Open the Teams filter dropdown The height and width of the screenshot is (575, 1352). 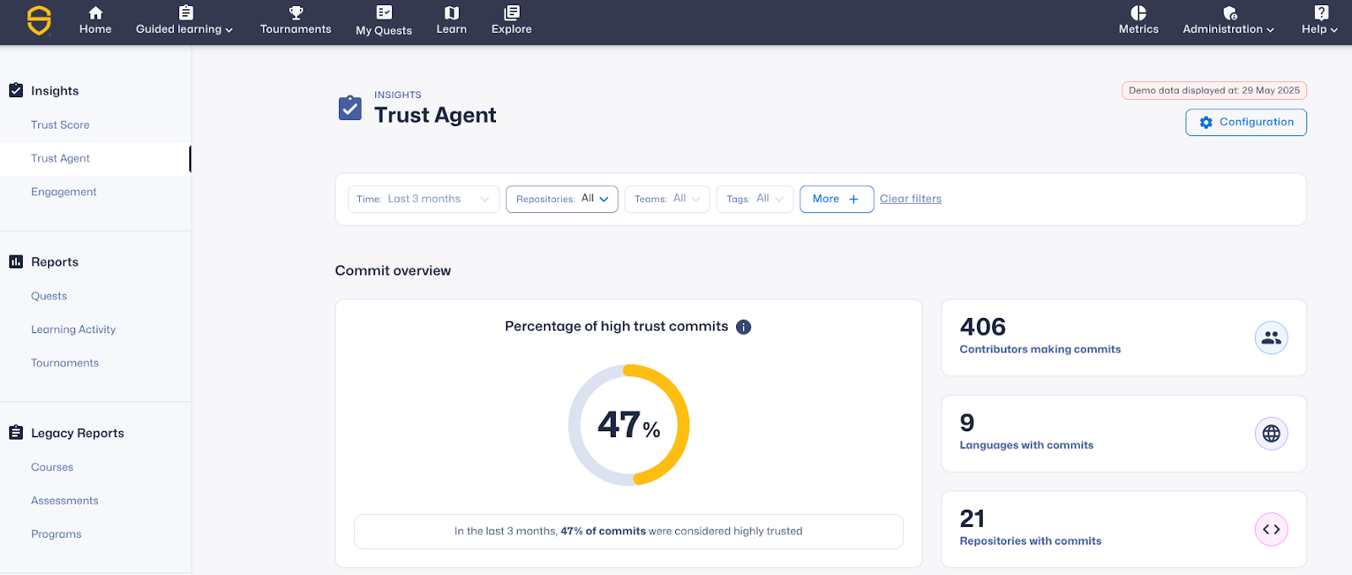667,200
